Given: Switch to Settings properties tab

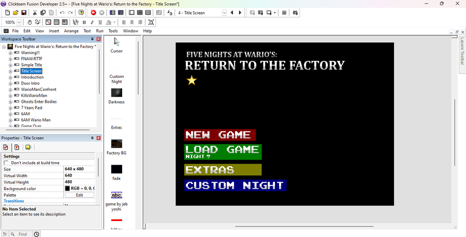Looking at the screenshot, I should click(6, 147).
